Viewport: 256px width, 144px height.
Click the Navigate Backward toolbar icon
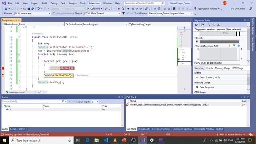coord(6,9)
